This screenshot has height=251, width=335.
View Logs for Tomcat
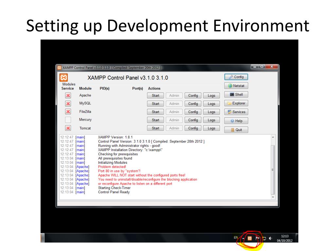[211, 128]
